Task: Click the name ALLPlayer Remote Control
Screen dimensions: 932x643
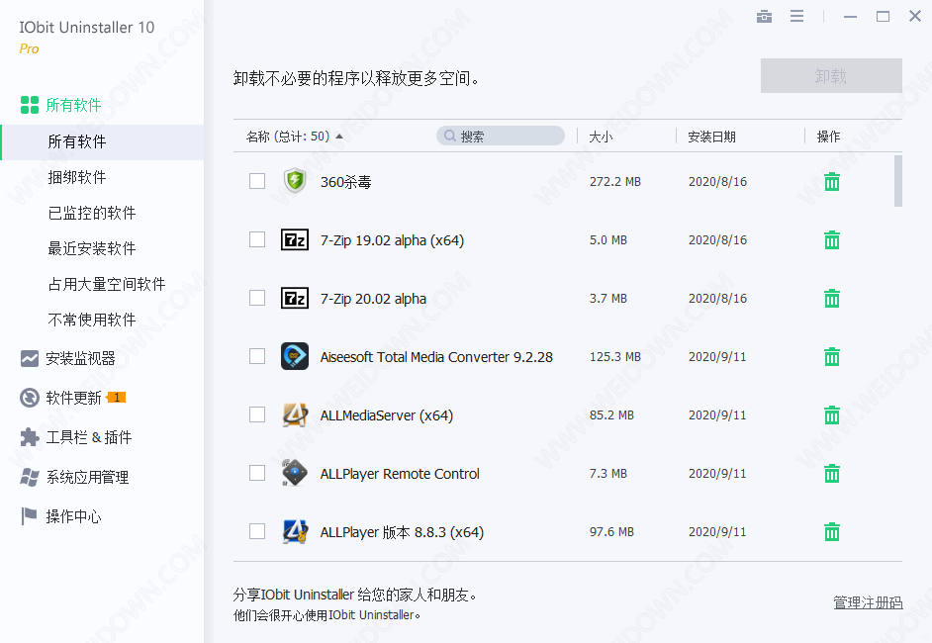Action: (x=400, y=474)
